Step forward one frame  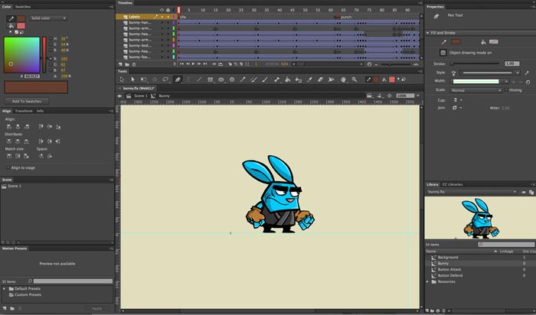[199, 63]
